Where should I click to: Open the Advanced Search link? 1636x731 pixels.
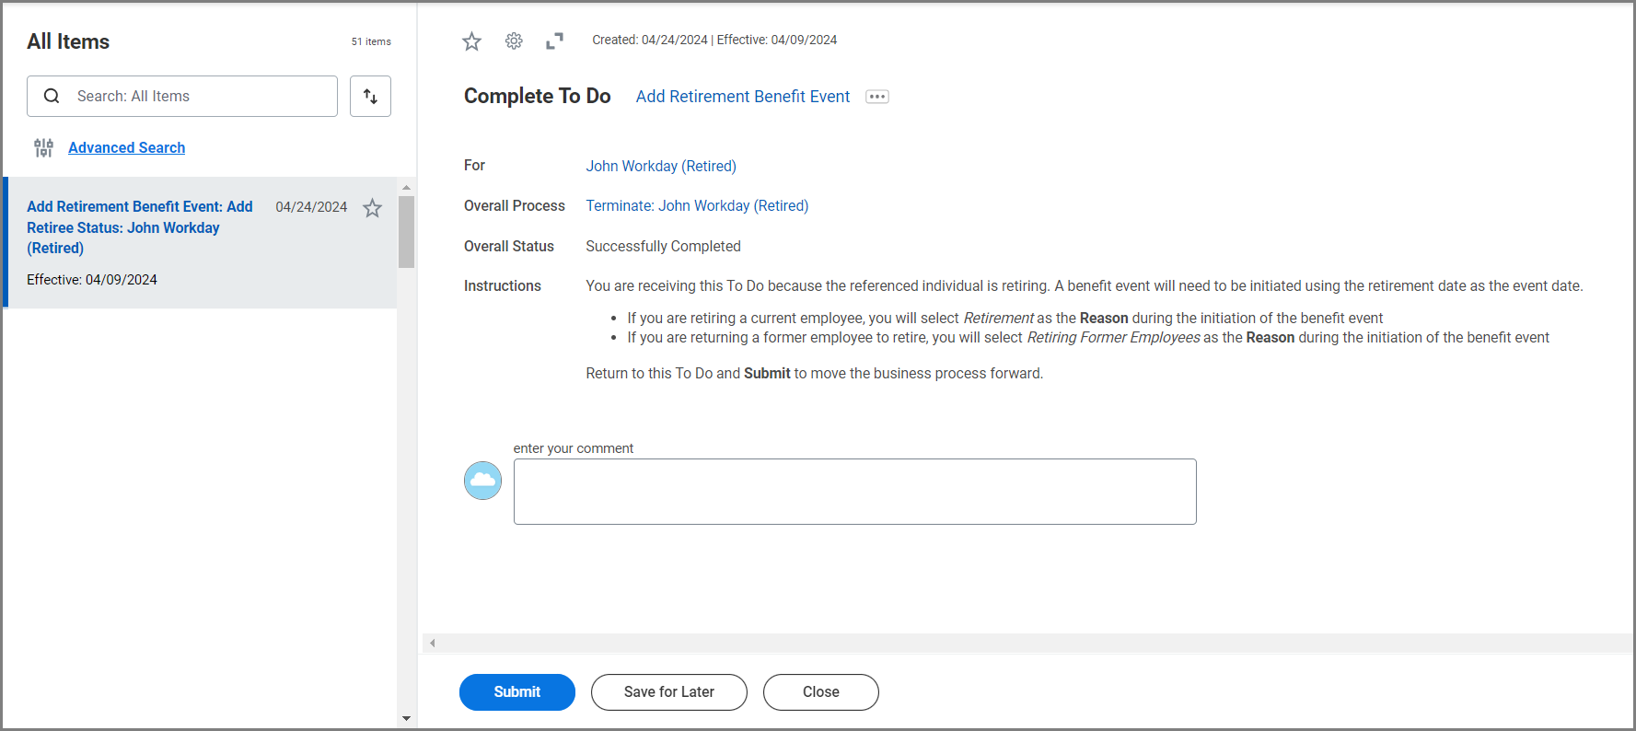point(126,147)
